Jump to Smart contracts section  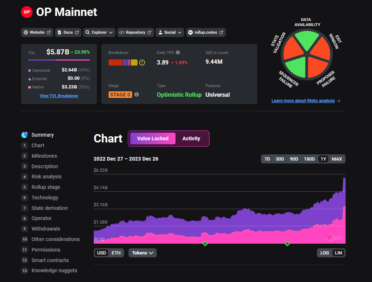point(50,260)
